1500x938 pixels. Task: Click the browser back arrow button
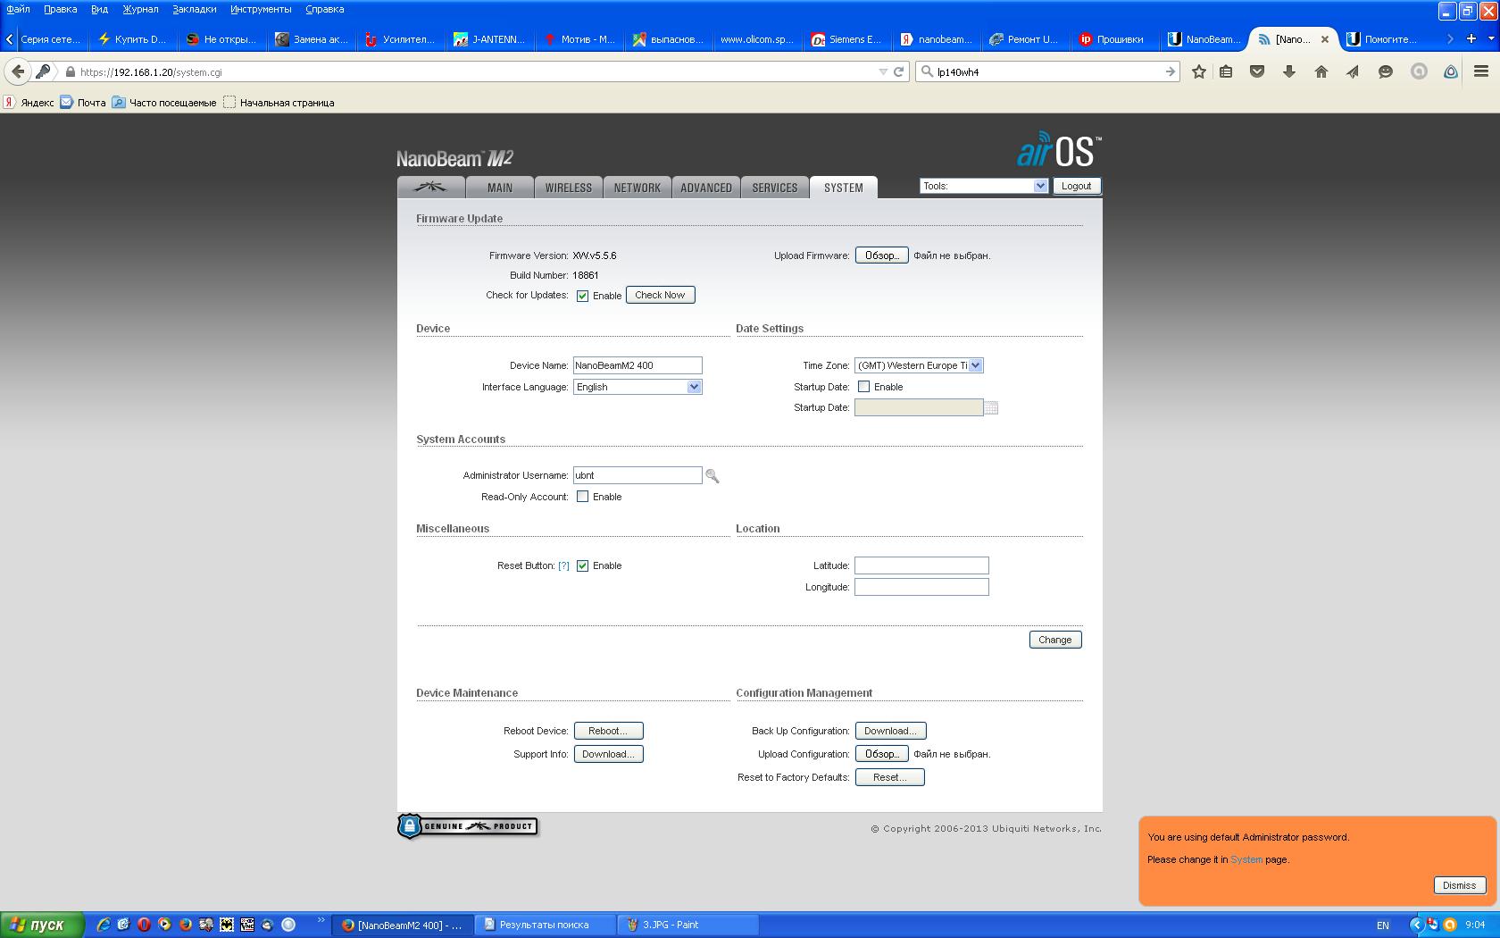pos(18,71)
